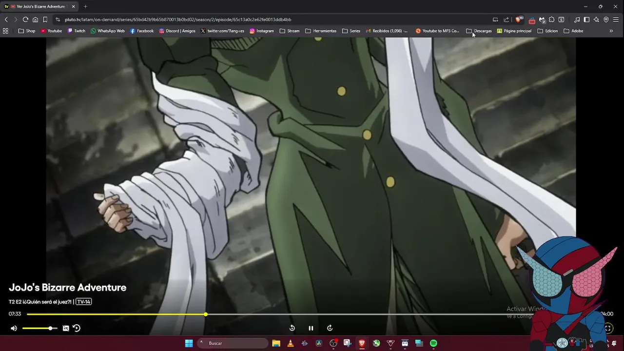Open the Página principal bookmark
Screen dimensions: 624x351
point(514,31)
